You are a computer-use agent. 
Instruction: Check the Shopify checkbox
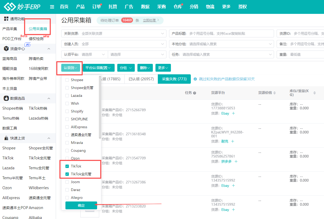click(67, 111)
